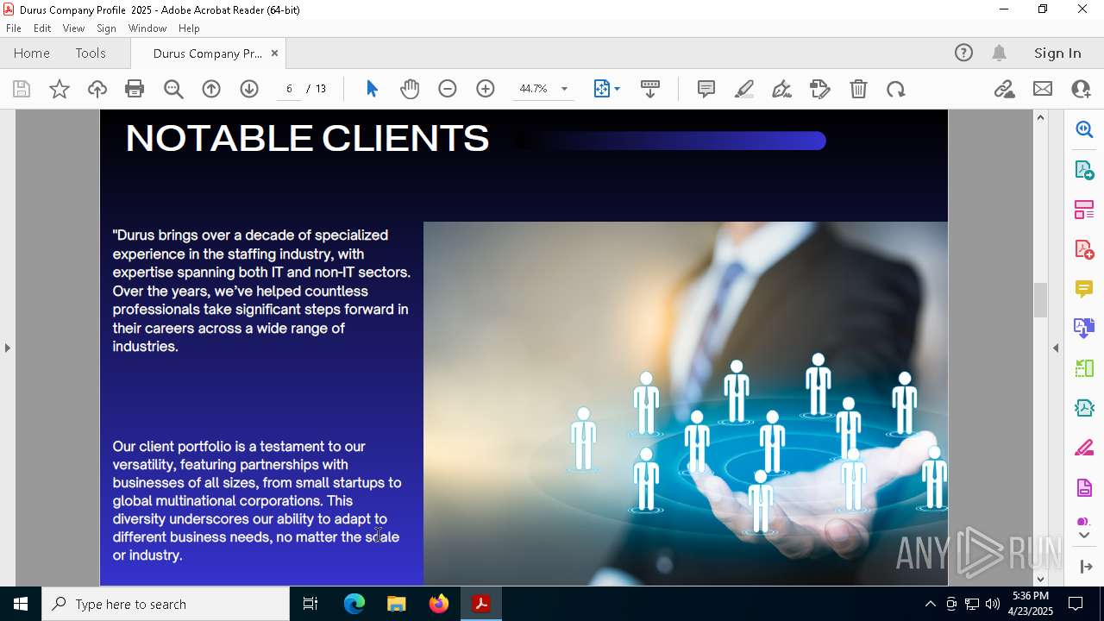Open Fill & Sign in right pane
This screenshot has width=1104, height=621.
pos(1084,448)
